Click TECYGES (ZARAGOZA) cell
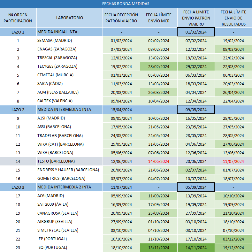Screen dimensions: 252x252 (x=70, y=66)
